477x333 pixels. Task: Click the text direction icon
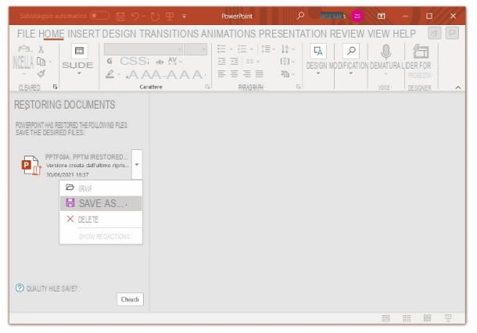tap(285, 48)
